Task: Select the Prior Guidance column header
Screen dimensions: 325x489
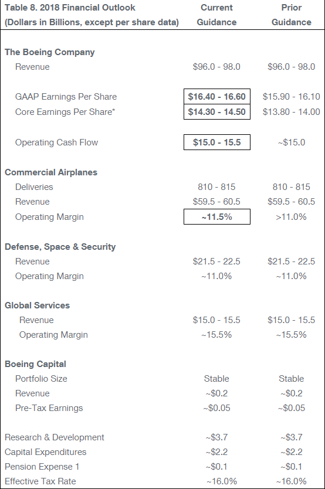Action: (292, 15)
